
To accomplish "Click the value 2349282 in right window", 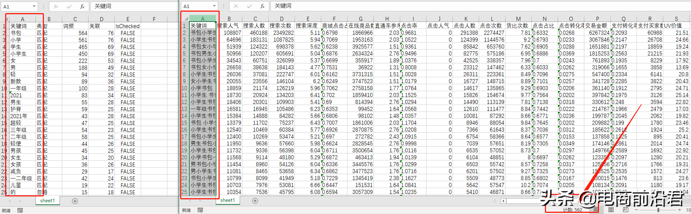I will 282,33.
